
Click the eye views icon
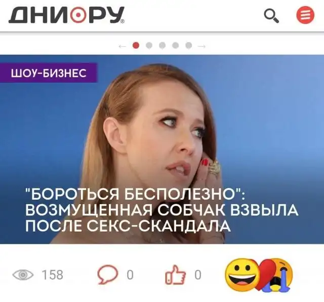pos(23,275)
